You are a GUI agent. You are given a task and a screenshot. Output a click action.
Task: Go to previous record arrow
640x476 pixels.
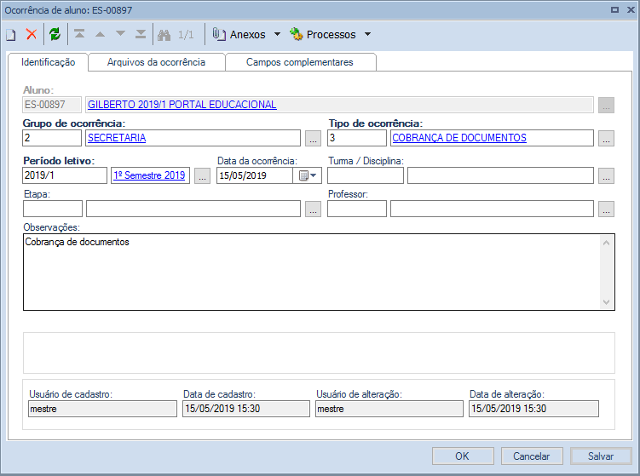[100, 34]
